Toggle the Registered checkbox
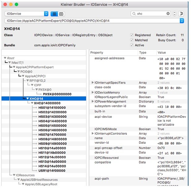The image size is (191, 188). click(x=132, y=35)
